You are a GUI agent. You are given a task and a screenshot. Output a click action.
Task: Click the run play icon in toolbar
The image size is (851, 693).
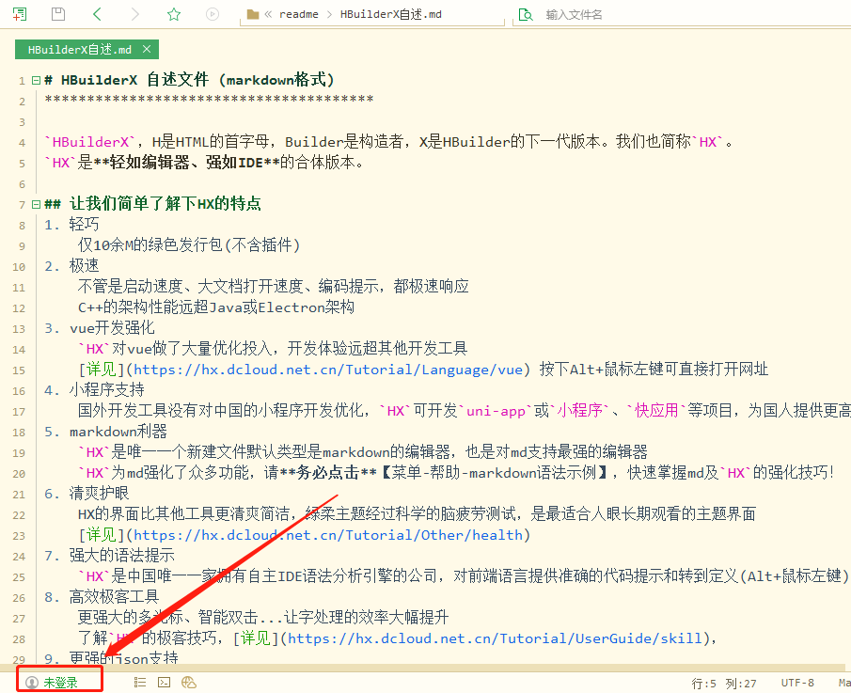pyautogui.click(x=213, y=14)
